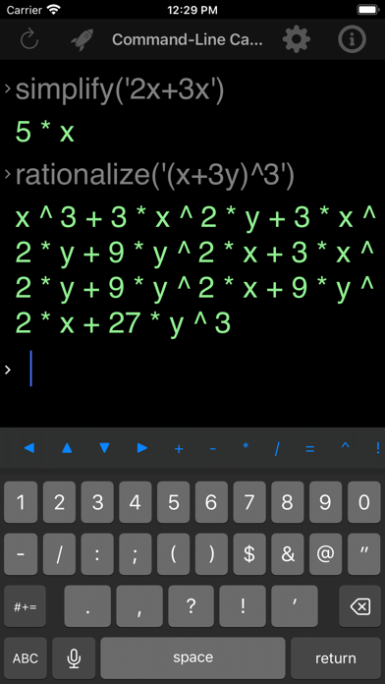Recall previous command with blue up arrow
Image resolution: width=385 pixels, height=684 pixels.
tap(67, 447)
